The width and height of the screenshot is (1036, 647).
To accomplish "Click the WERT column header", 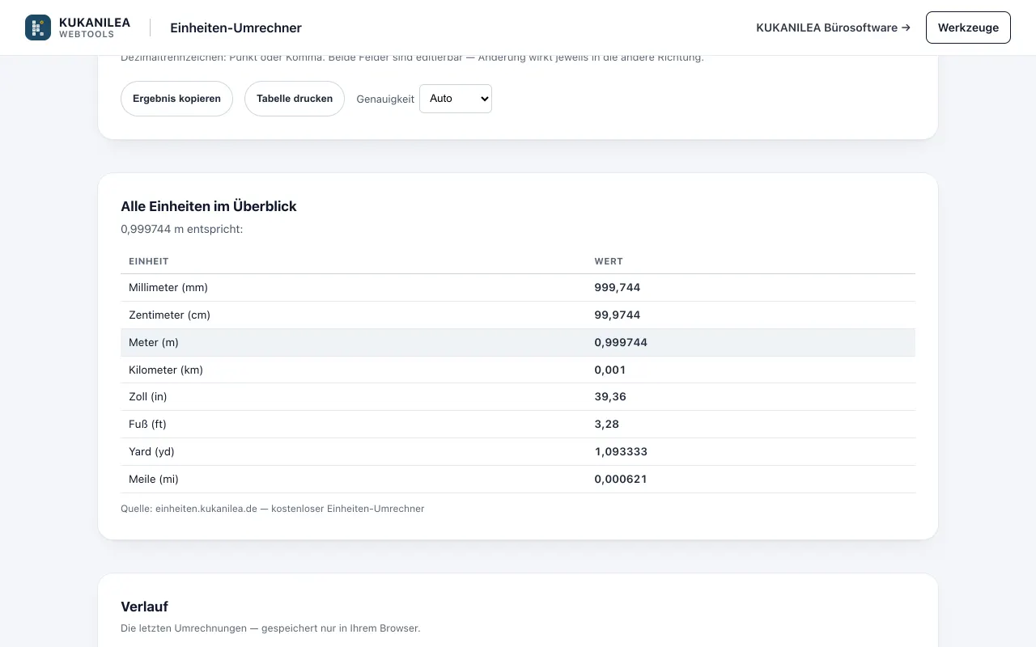I will [609, 261].
